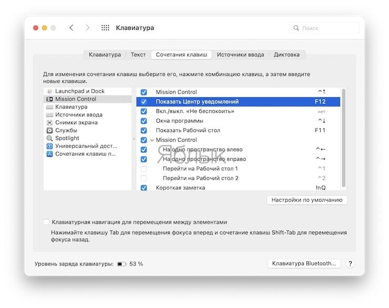Open Клавиатура Bluetooth… settings
Viewport: 389px width, 308px height.
pos(304,264)
